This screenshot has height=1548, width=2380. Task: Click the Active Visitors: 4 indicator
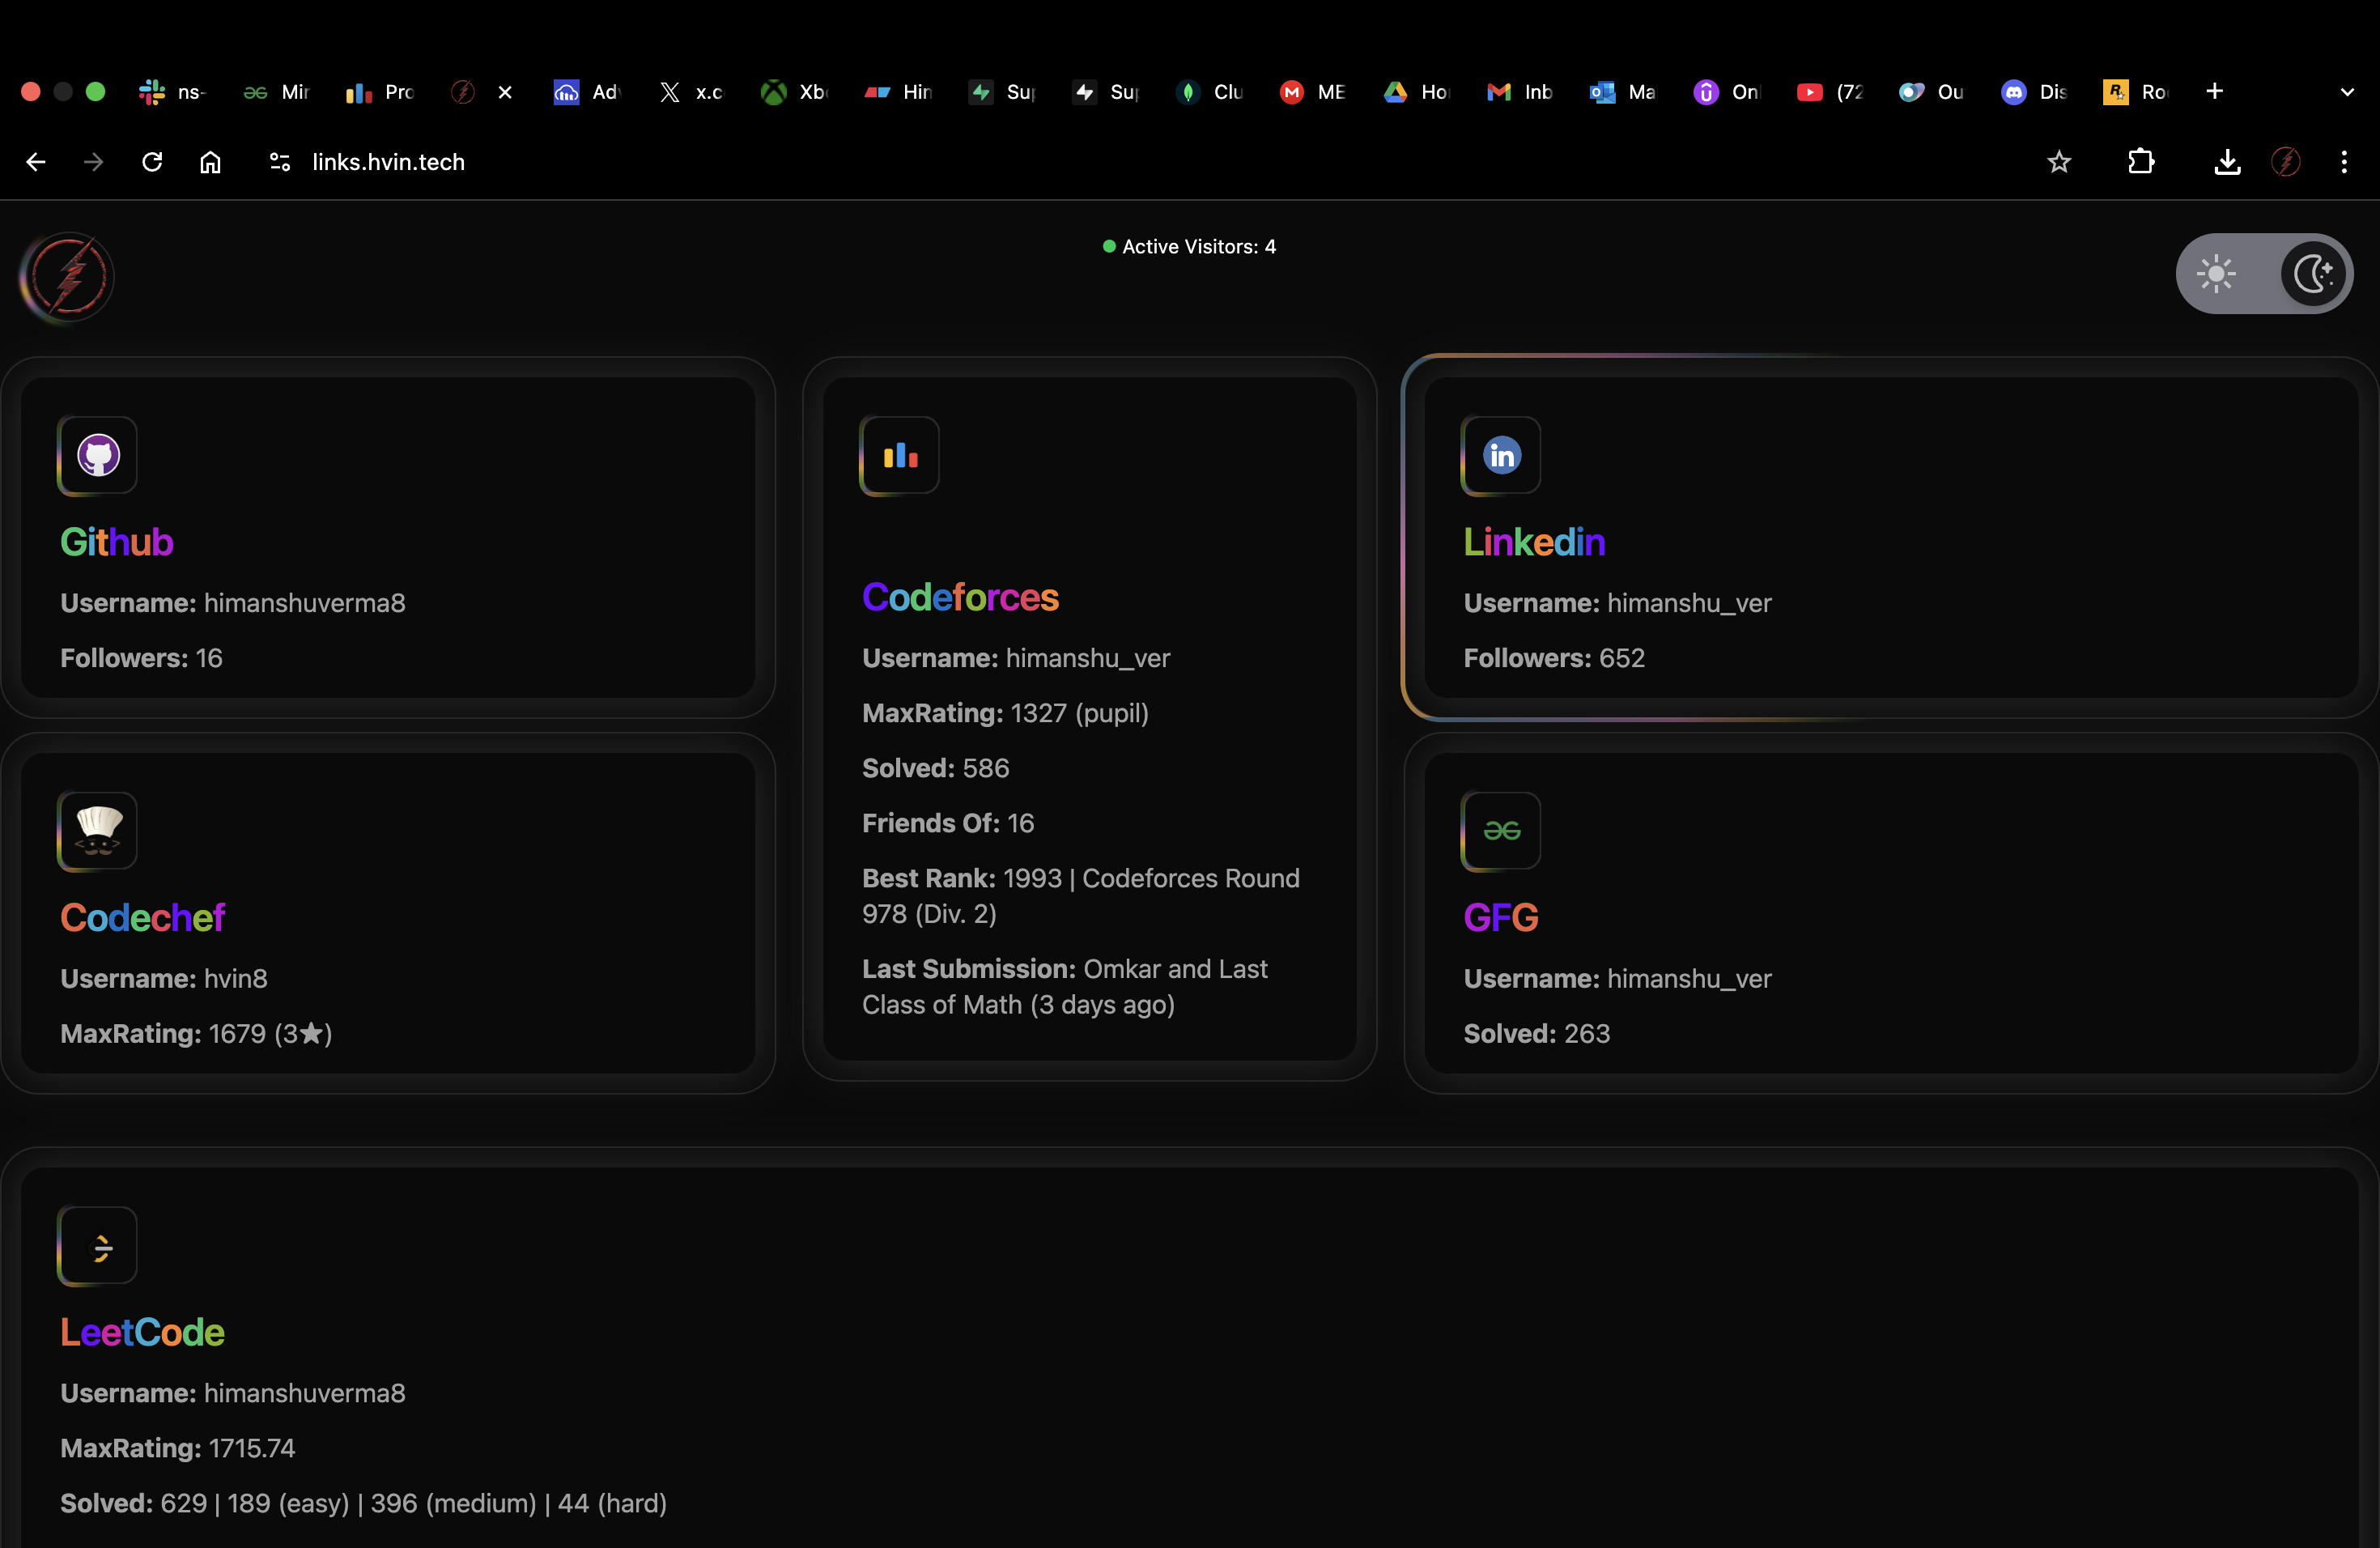[x=1189, y=246]
